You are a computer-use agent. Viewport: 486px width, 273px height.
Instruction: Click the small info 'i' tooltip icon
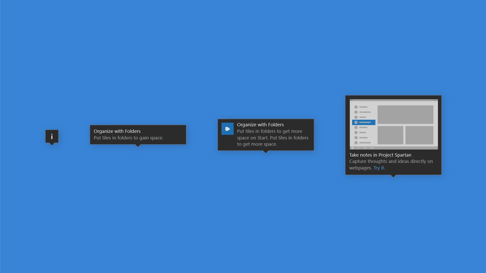click(x=52, y=137)
